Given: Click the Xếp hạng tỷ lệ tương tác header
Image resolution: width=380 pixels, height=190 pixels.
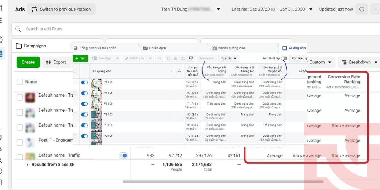Looking at the screenshot, I should [242, 71].
